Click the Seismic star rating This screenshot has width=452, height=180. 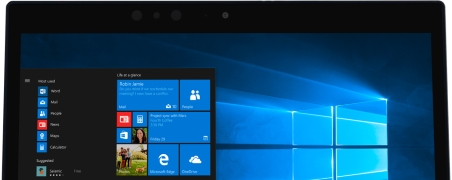pos(56,175)
